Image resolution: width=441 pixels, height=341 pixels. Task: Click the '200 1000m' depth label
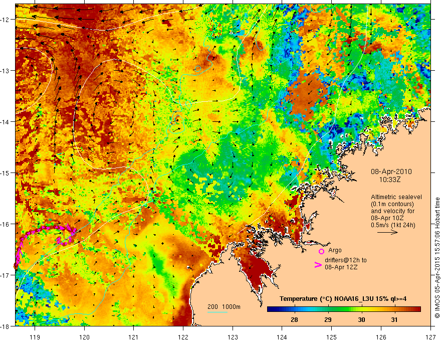pyautogui.click(x=224, y=307)
